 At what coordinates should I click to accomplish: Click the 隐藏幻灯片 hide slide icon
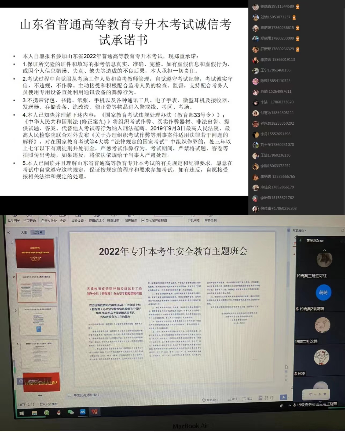coord(96,220)
